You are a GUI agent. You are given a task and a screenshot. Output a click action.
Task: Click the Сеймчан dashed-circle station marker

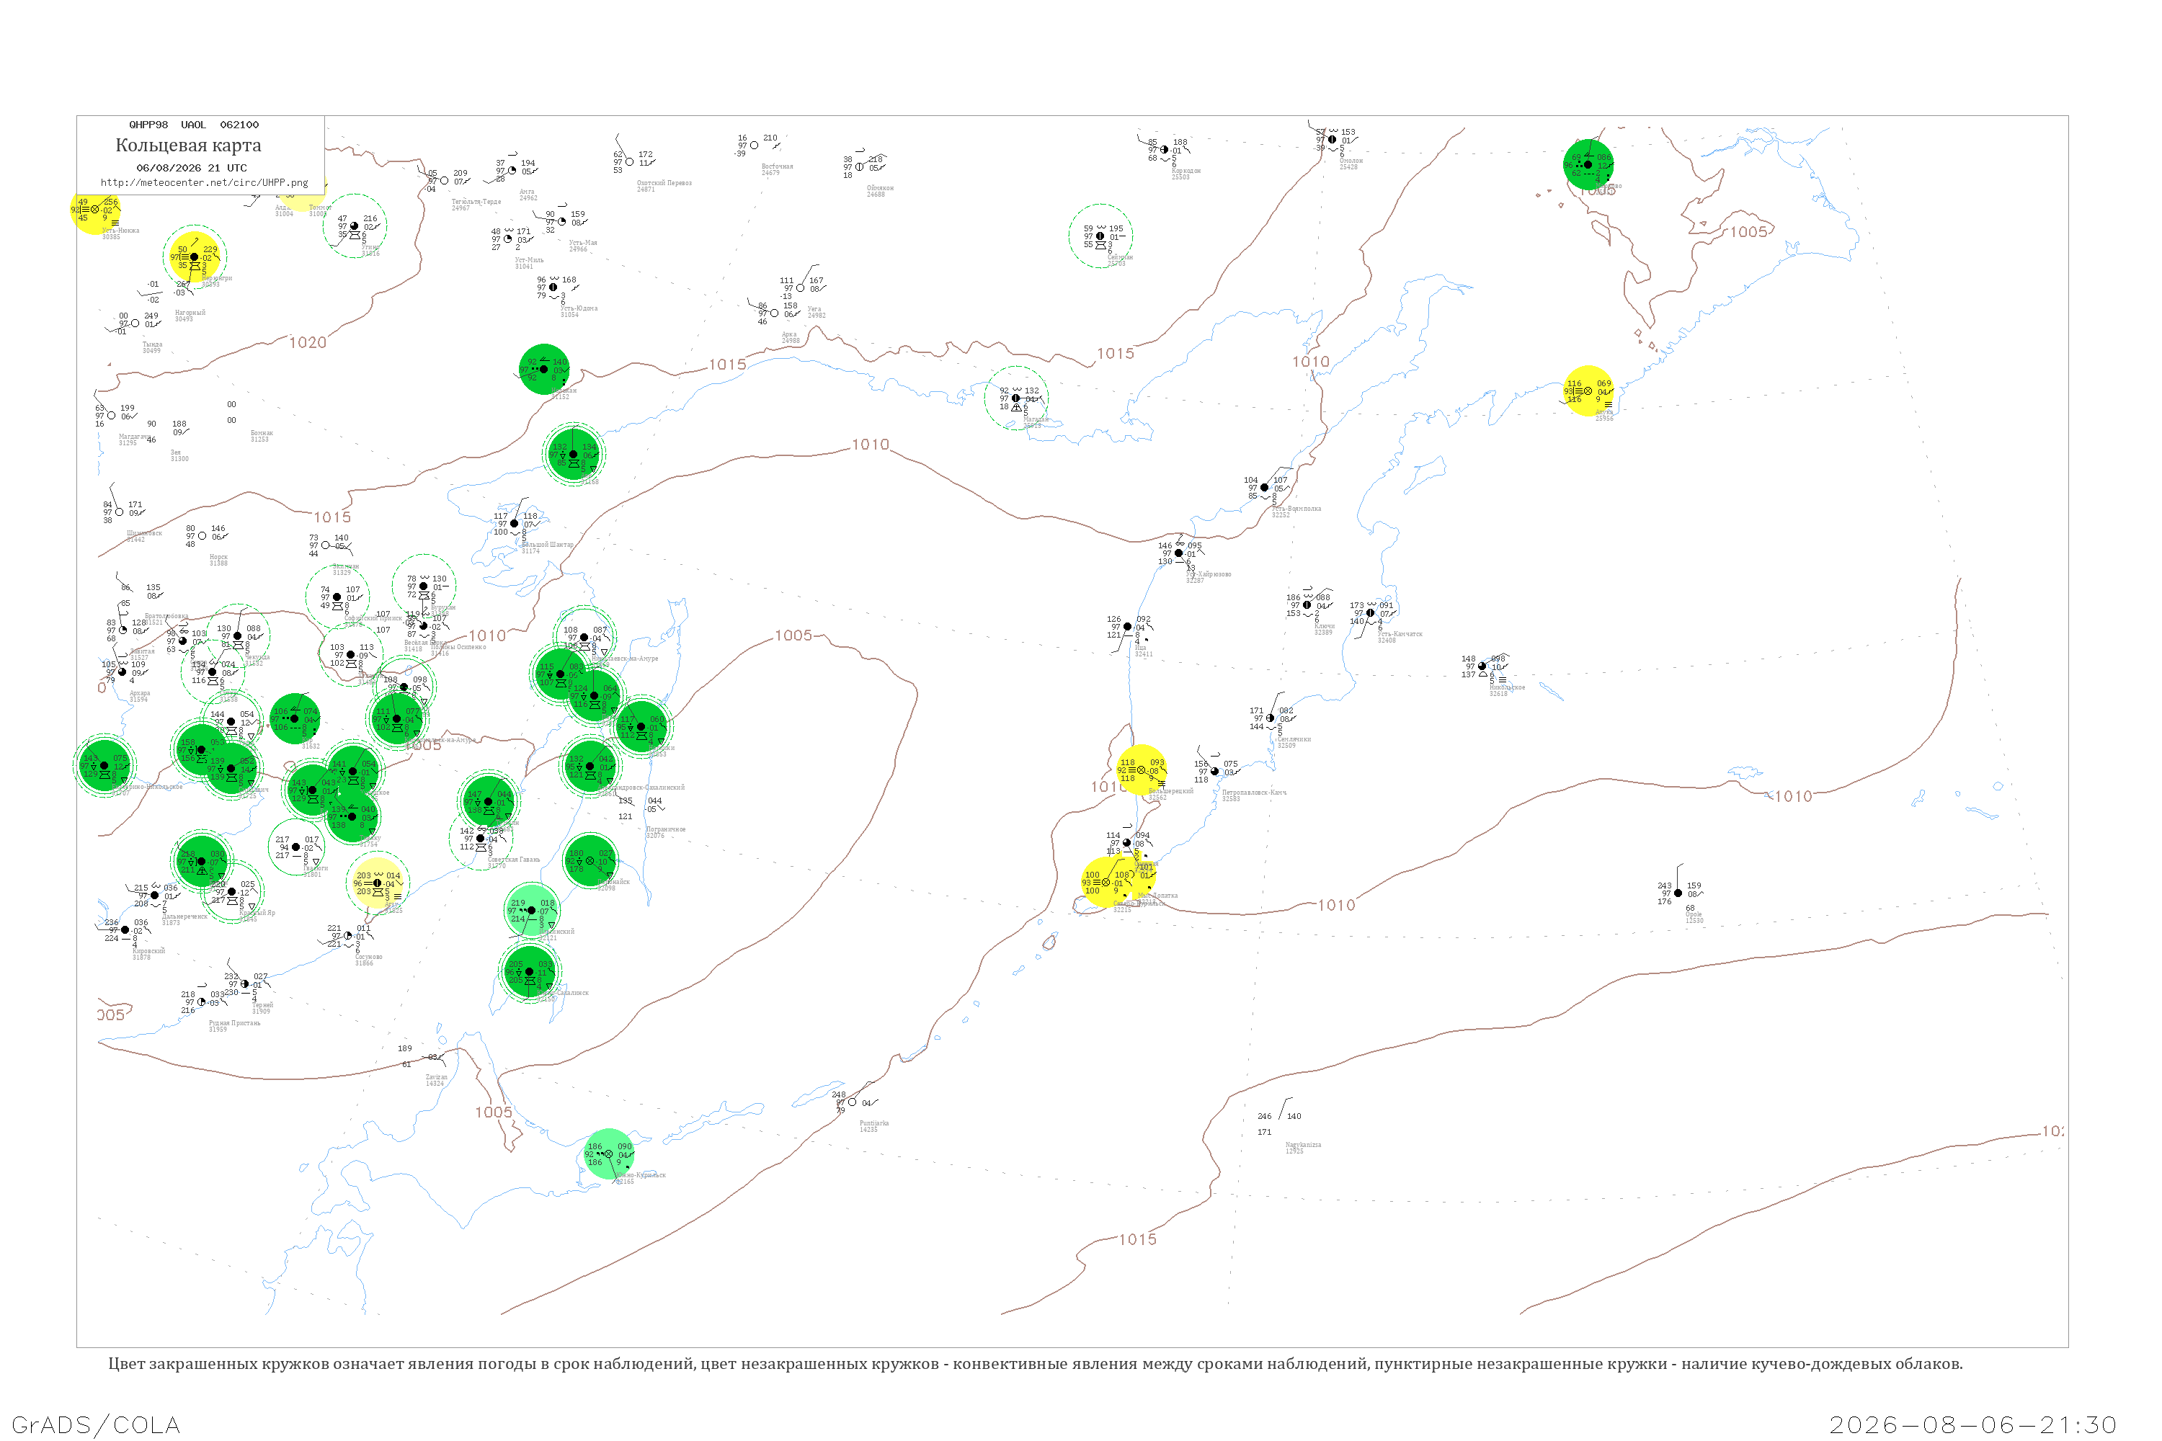coord(1100,236)
